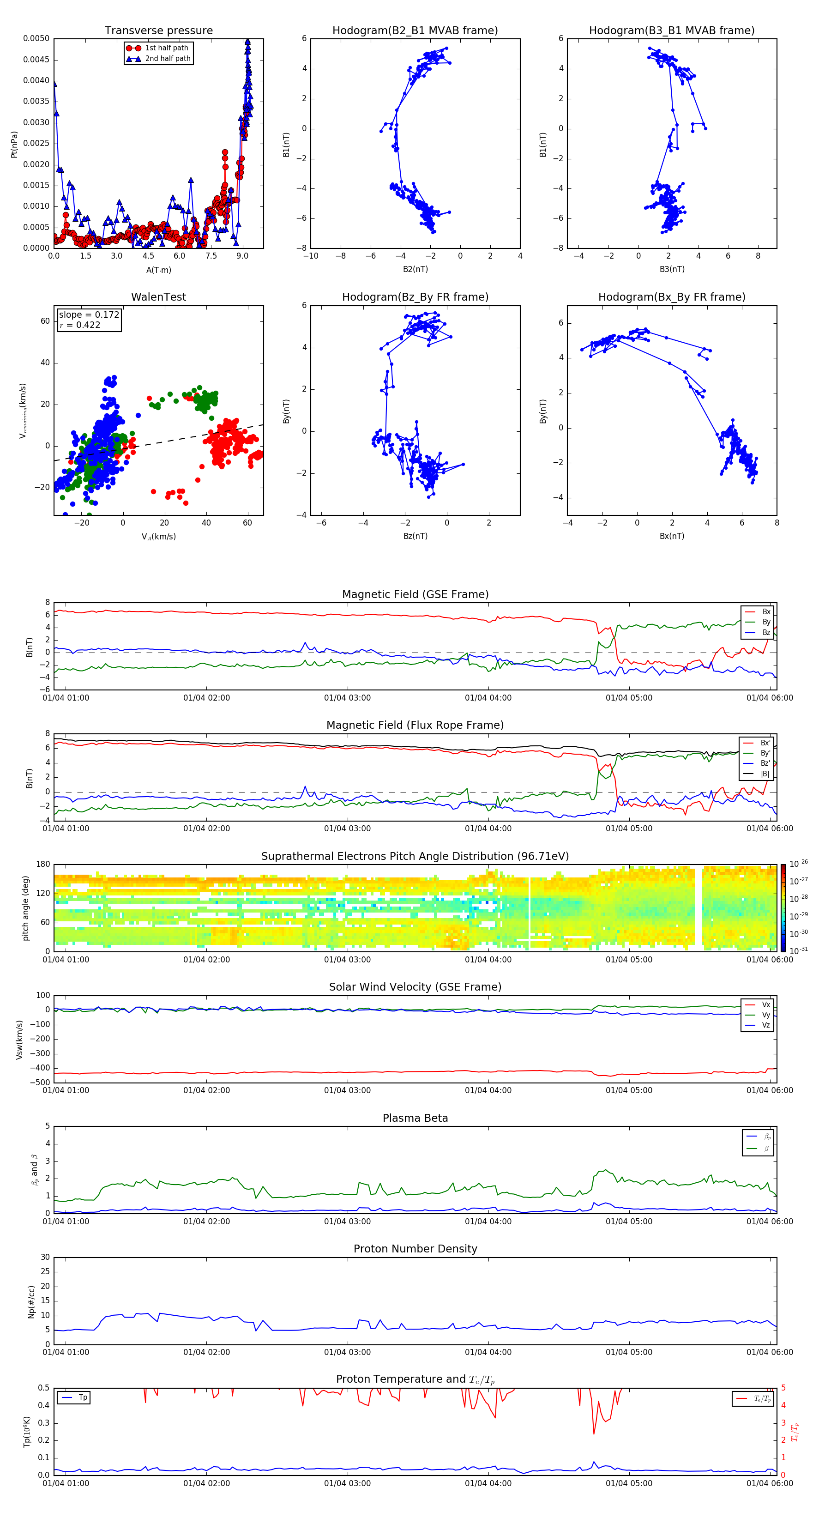This screenshot has height=1524, width=831.
Task: Select the 'r = 0.422' annotation text
Action: click(x=79, y=325)
